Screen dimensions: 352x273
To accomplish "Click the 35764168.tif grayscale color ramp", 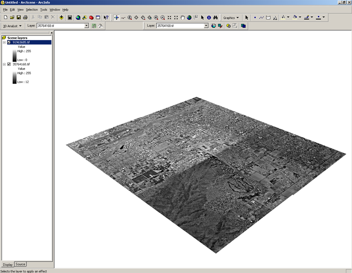I will [15, 77].
